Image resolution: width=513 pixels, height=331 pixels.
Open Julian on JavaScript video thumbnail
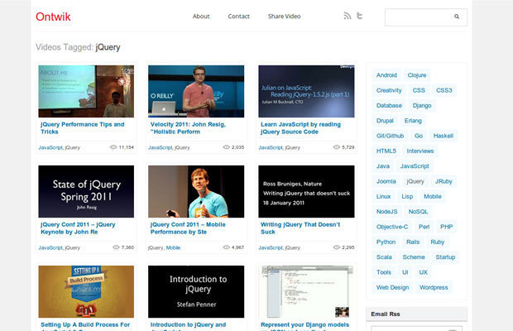(306, 91)
